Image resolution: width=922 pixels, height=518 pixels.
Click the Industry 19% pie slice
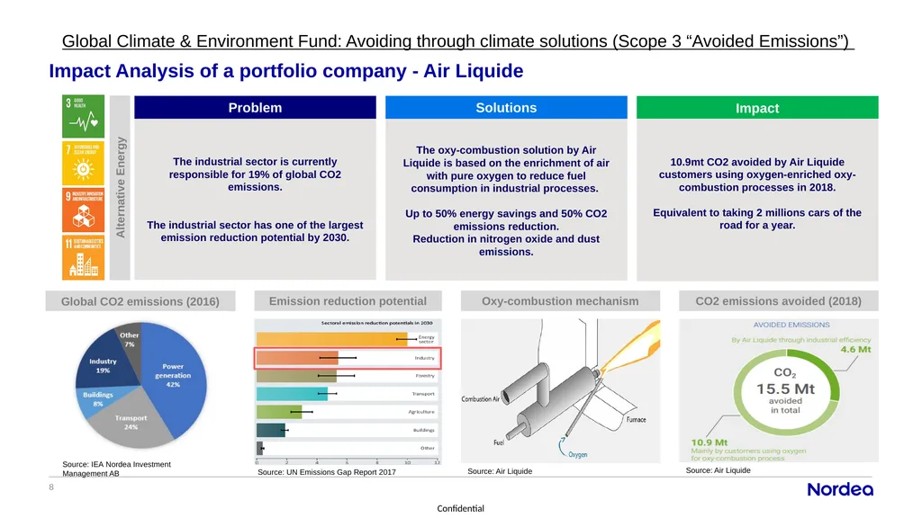point(103,365)
